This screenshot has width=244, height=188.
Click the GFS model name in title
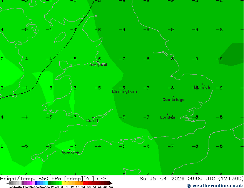(102, 179)
